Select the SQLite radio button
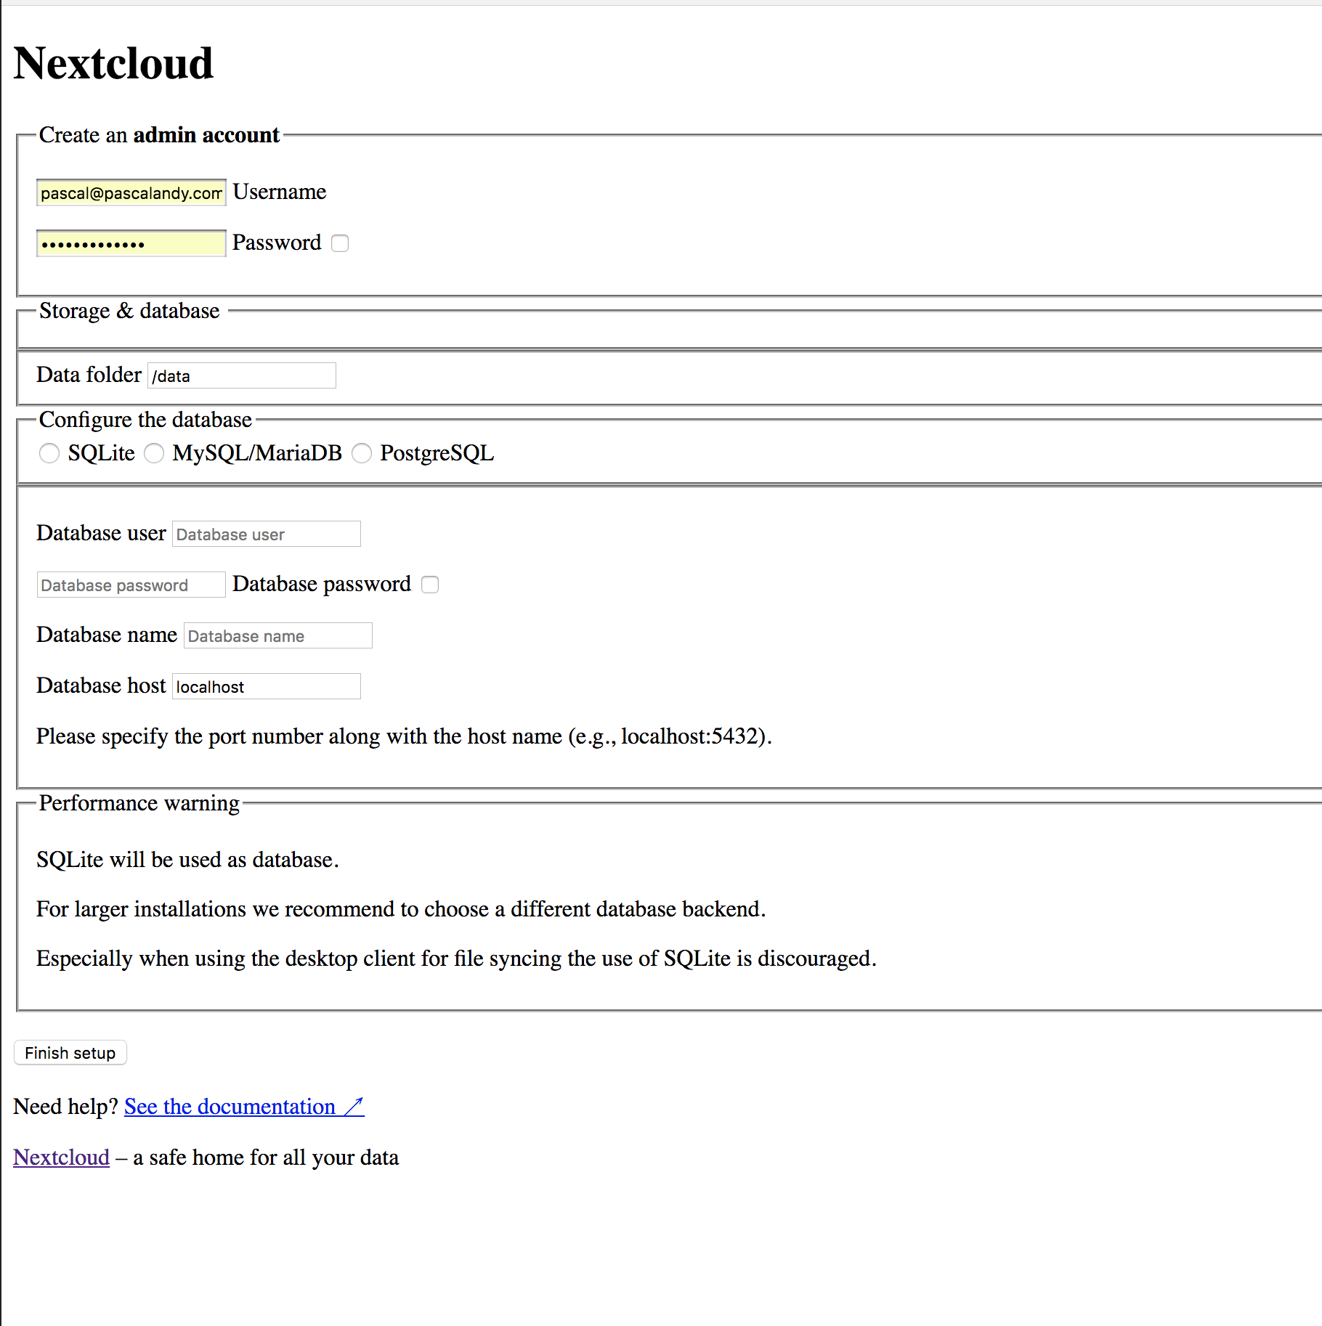Screen dimensions: 1322x1326 tap(49, 453)
